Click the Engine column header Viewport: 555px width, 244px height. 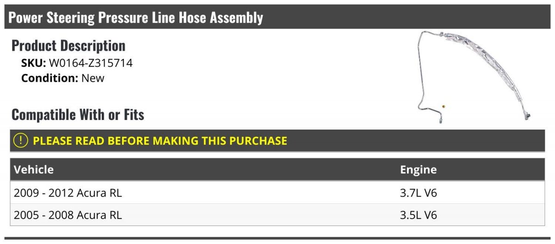(x=418, y=169)
